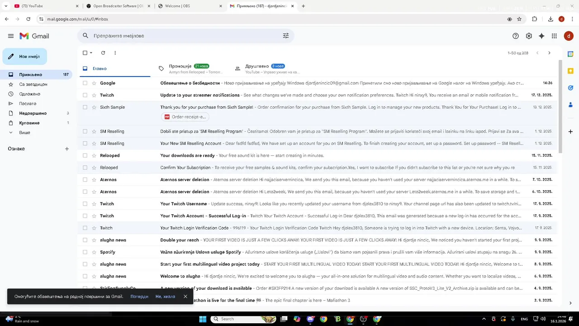The height and width of the screenshot is (326, 579).
Task: Open search options filter icon
Action: click(286, 36)
